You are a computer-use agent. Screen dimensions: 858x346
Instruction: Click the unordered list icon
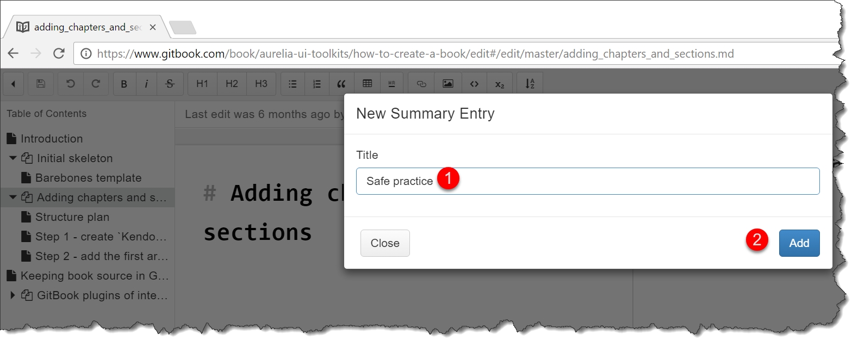293,84
